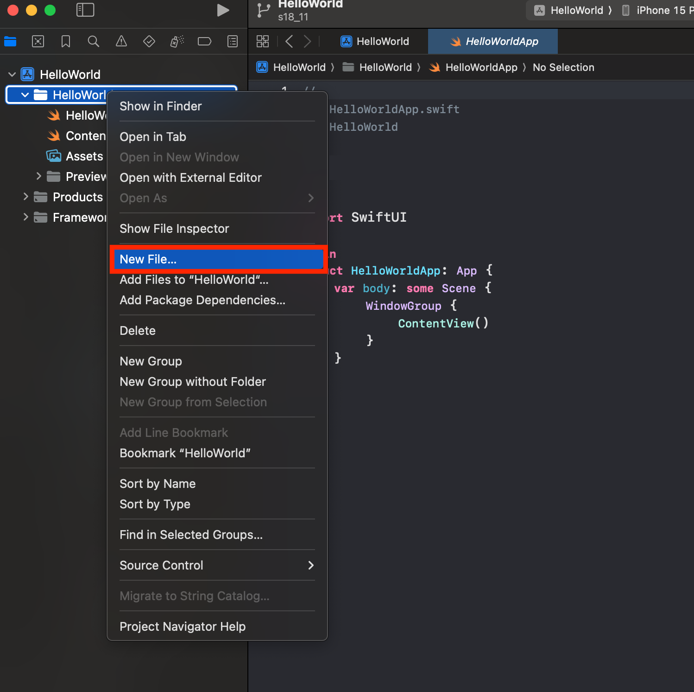Open the Debug navigator icon
The width and height of the screenshot is (694, 692).
[x=177, y=42]
